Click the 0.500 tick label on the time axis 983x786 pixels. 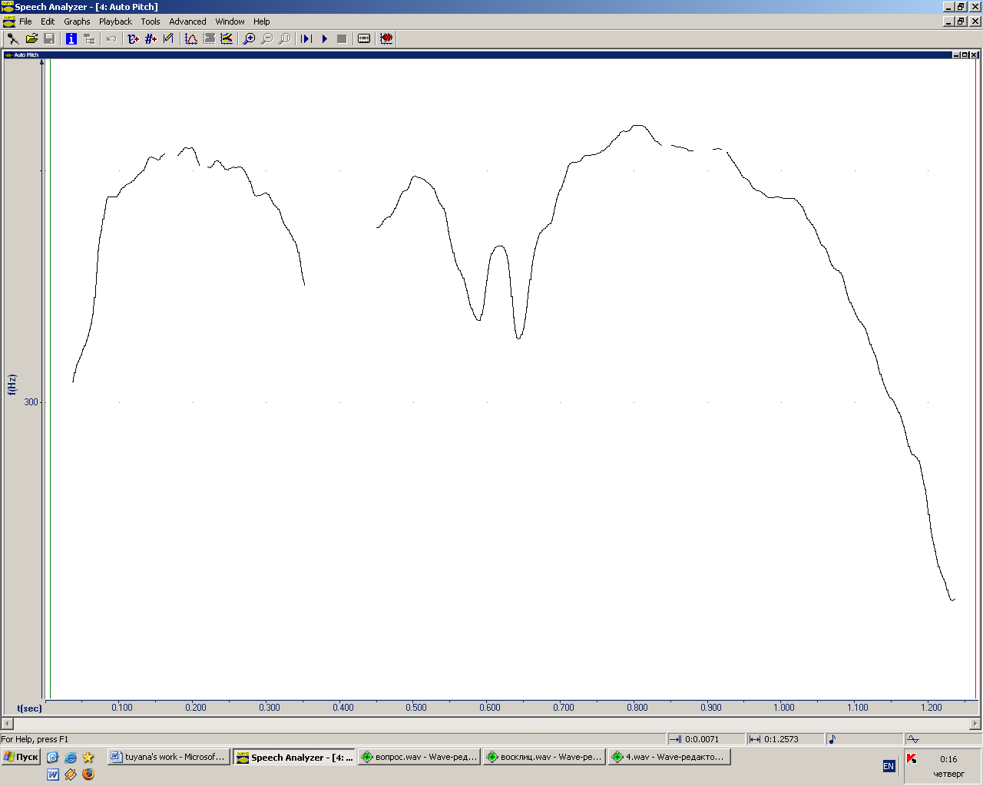click(416, 708)
